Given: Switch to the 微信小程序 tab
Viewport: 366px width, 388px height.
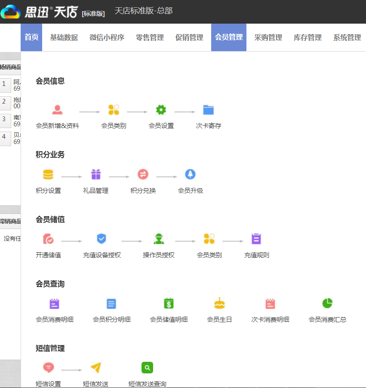Looking at the screenshot, I should coord(107,37).
